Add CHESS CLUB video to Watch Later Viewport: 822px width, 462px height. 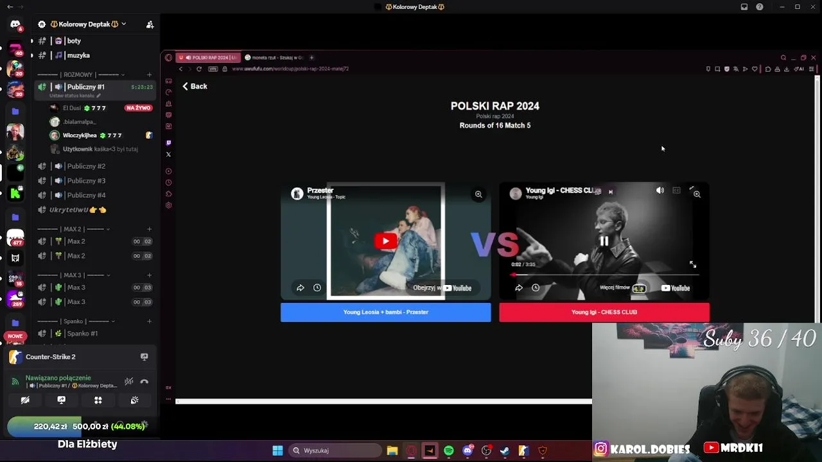pyautogui.click(x=536, y=288)
